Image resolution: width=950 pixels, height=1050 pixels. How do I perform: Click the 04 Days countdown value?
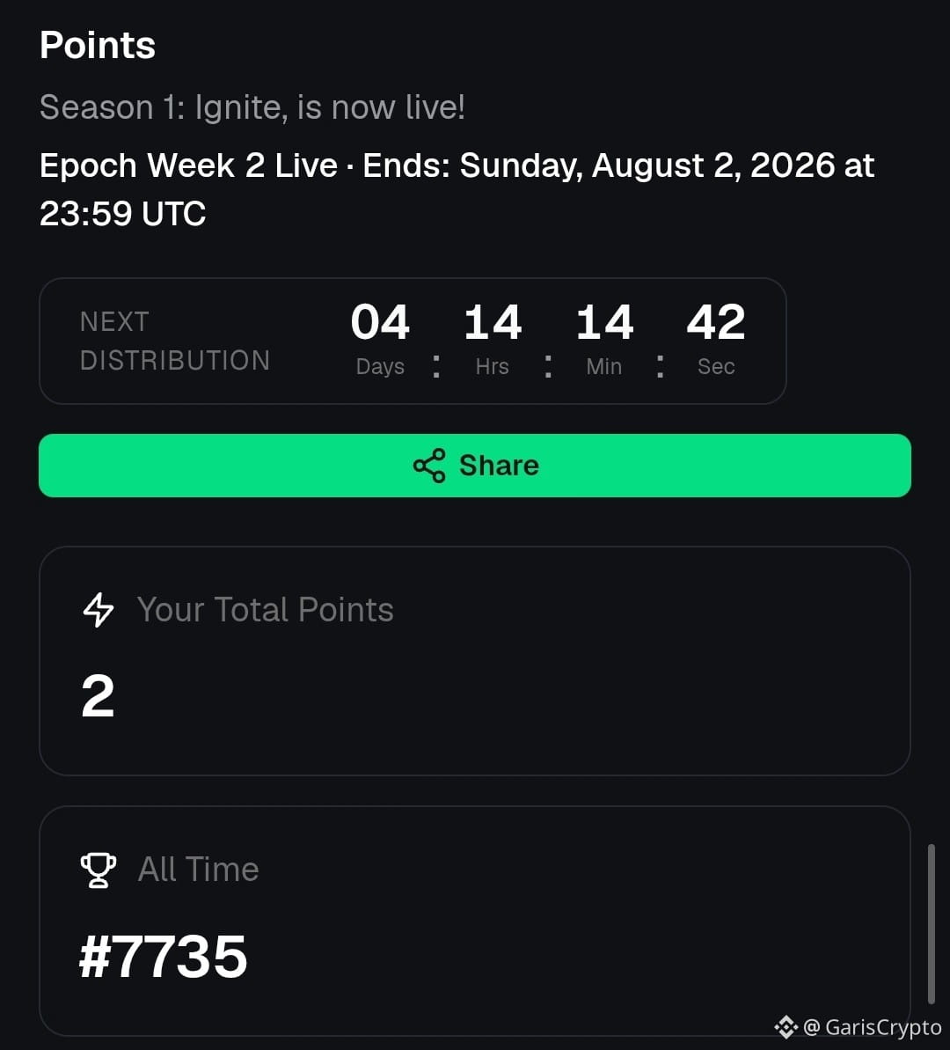coord(380,322)
